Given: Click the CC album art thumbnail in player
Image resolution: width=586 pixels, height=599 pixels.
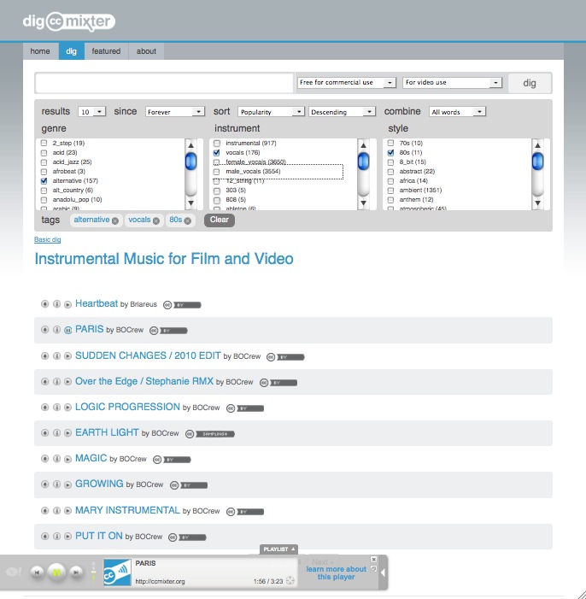Looking at the screenshot, I should coord(117,573).
